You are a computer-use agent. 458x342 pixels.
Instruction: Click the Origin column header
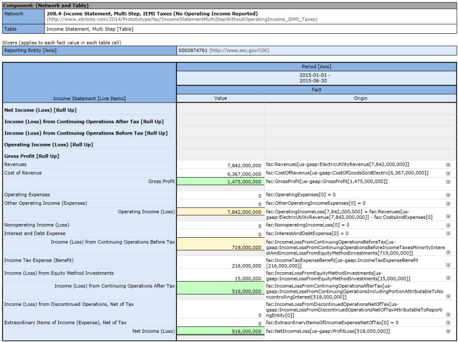click(361, 98)
